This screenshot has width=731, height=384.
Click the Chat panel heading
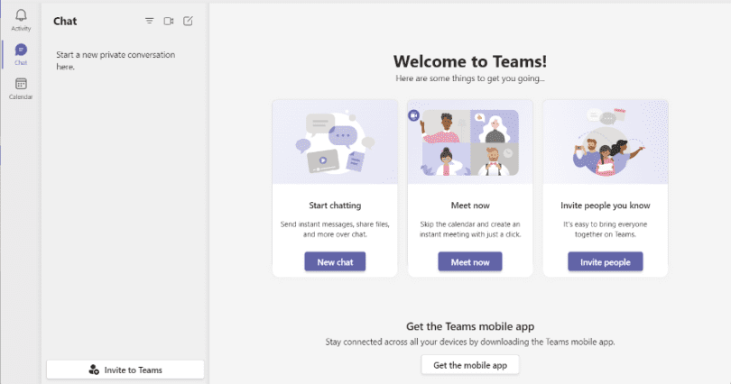pyautogui.click(x=65, y=21)
